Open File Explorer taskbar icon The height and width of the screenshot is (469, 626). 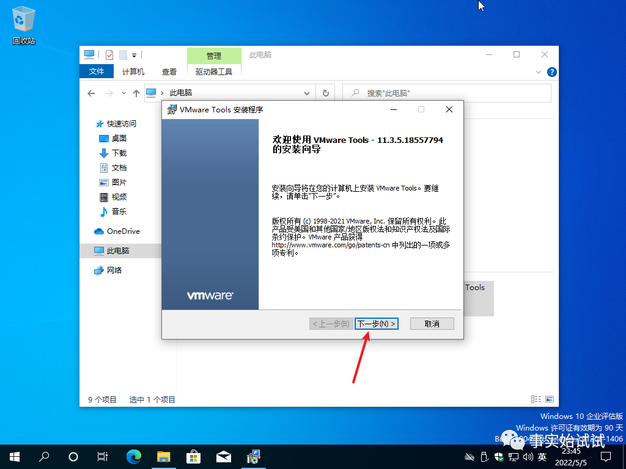pos(163,457)
